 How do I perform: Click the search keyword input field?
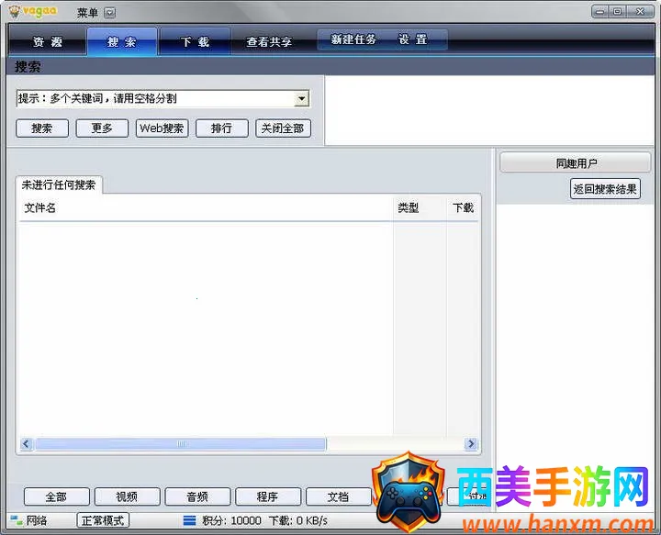pyautogui.click(x=154, y=99)
